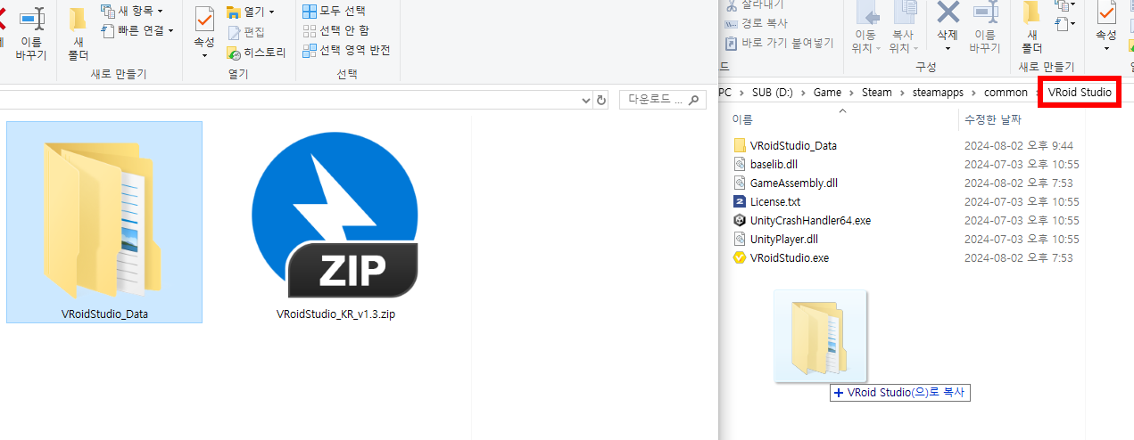Click Copy path (경로 복사) in VRoid Studio window
1134x440 pixels.
point(757,23)
